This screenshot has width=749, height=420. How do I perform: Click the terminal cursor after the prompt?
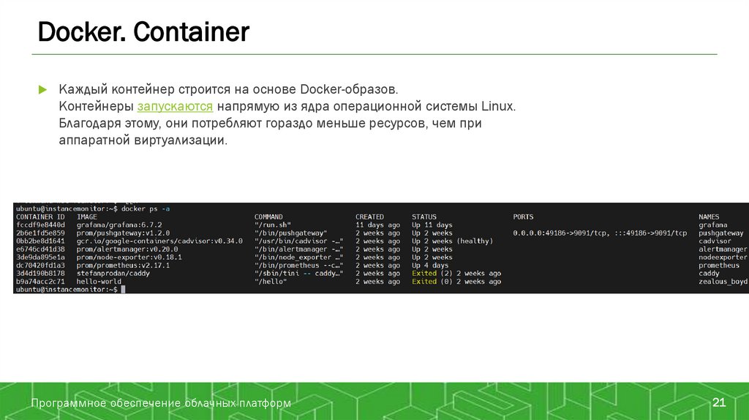(x=123, y=290)
